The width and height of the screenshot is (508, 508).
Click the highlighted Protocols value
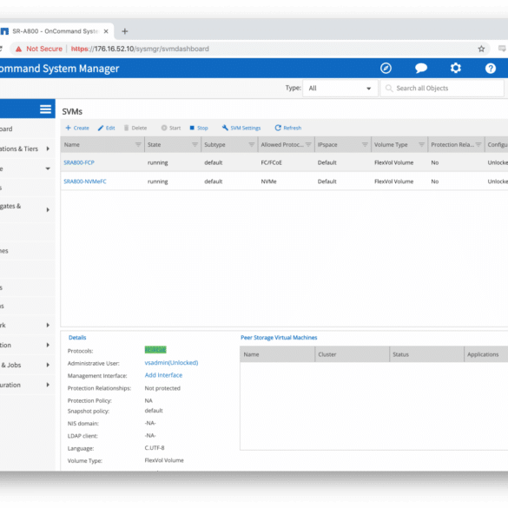click(x=155, y=350)
